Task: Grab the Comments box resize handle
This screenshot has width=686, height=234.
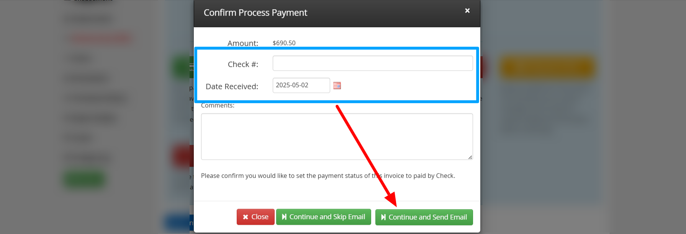Action: (x=470, y=157)
